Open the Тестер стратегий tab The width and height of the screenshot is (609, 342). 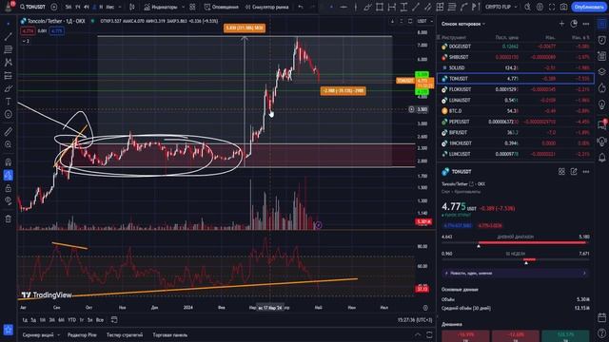point(125,335)
